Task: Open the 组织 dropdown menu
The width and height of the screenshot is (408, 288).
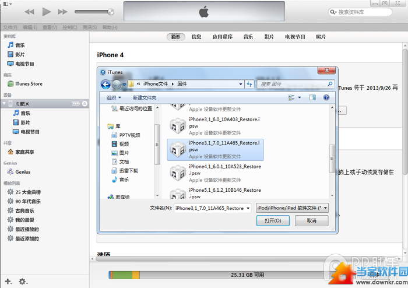Action: click(114, 97)
